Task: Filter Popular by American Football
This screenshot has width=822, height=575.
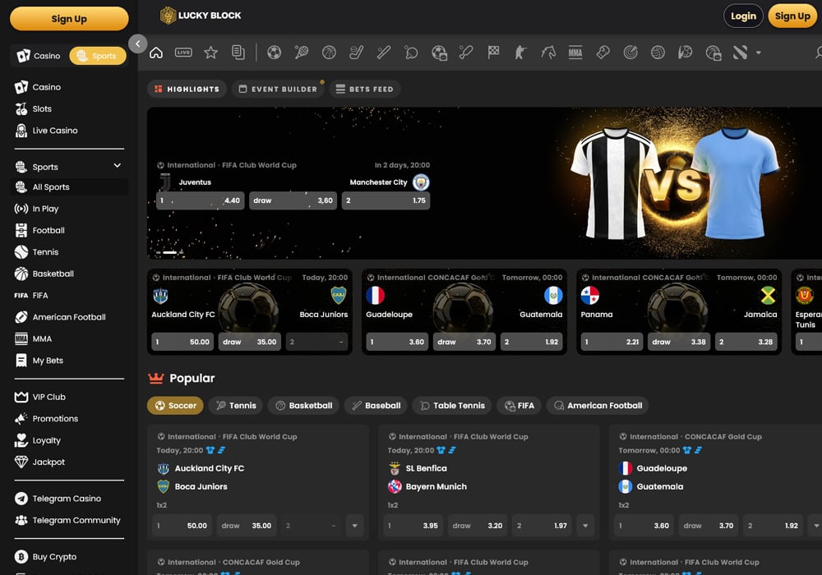Action: [598, 405]
